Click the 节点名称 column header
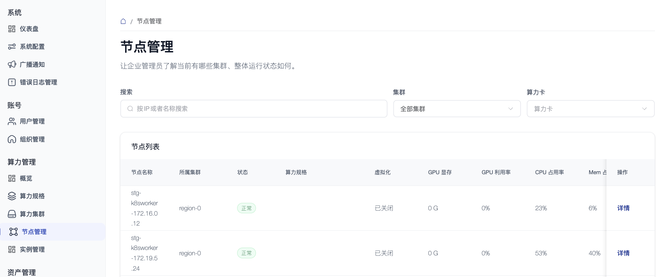The width and height of the screenshot is (657, 277). [x=142, y=173]
